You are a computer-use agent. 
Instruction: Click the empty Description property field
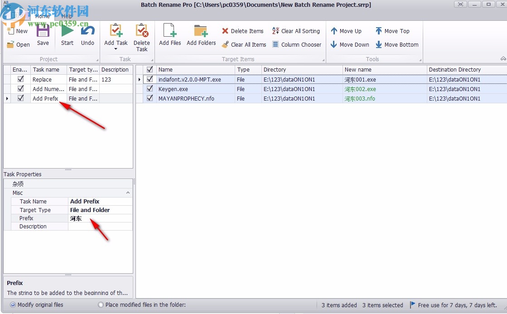click(100, 227)
